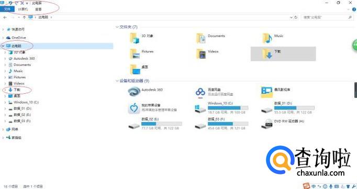Go back using the back arrow
Image resolution: width=357 pixels, height=189 pixels.
click(x=5, y=17)
